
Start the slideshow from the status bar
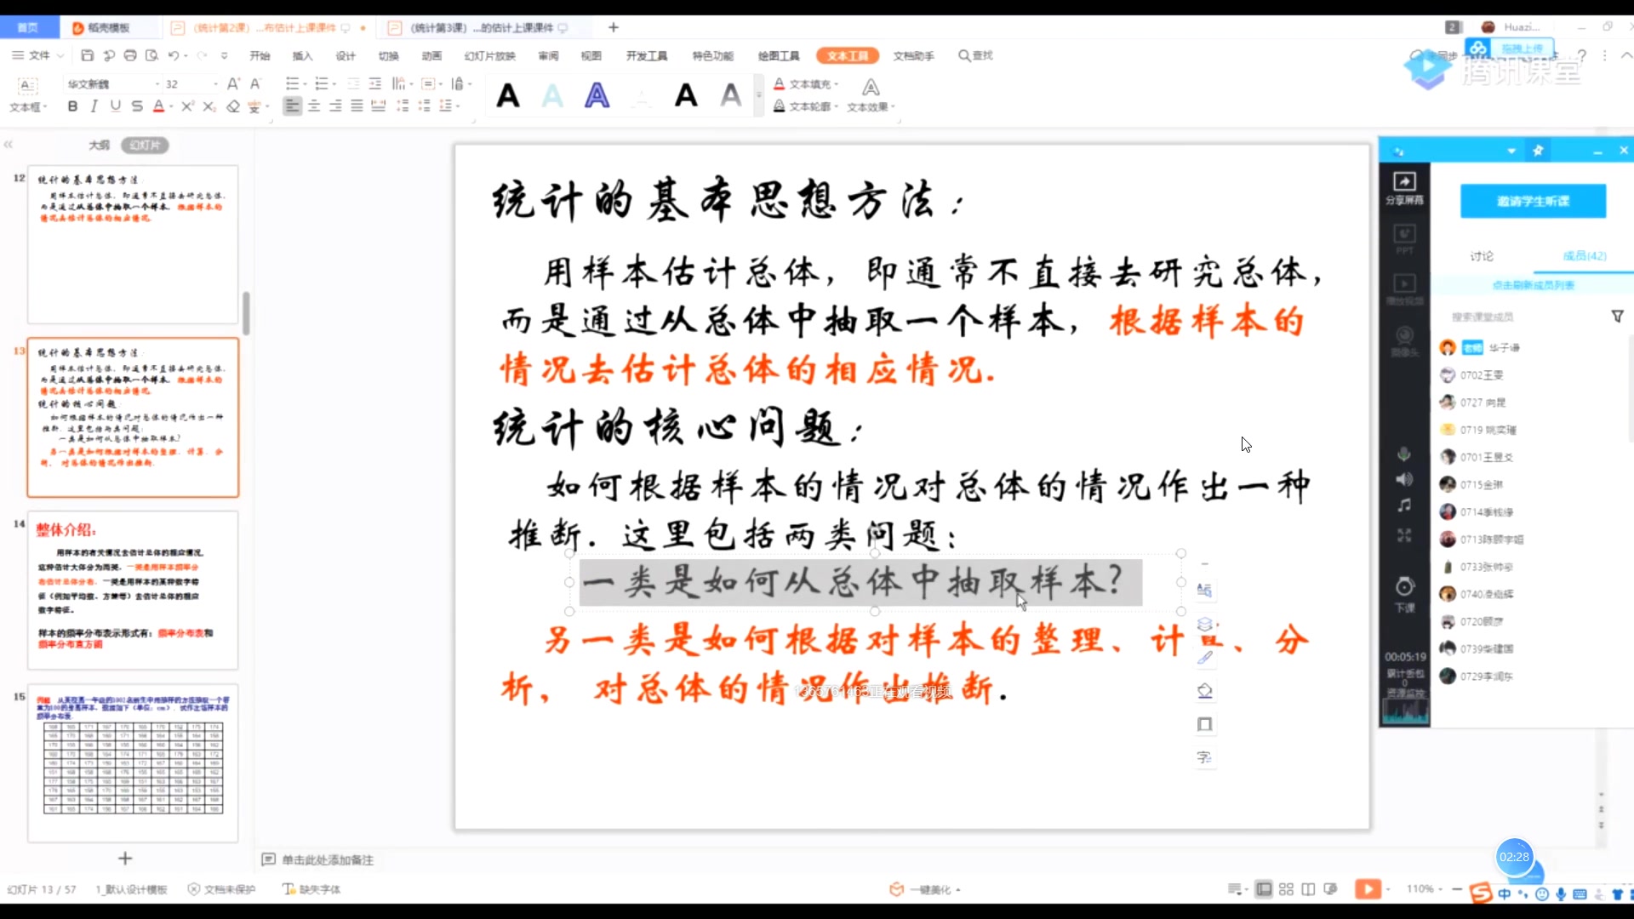(1367, 888)
